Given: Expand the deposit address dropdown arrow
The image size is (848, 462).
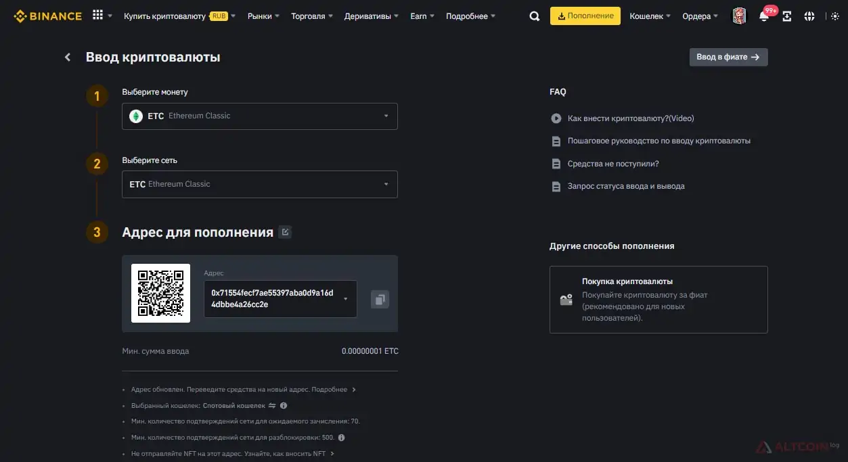Looking at the screenshot, I should (346, 299).
